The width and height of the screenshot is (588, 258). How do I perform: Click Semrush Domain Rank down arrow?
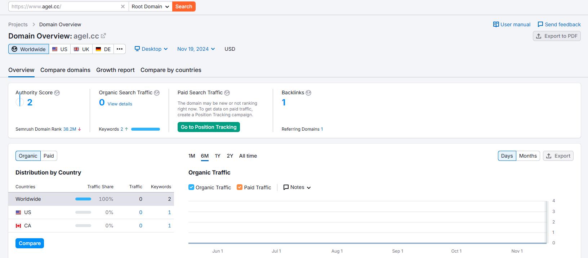pos(79,129)
